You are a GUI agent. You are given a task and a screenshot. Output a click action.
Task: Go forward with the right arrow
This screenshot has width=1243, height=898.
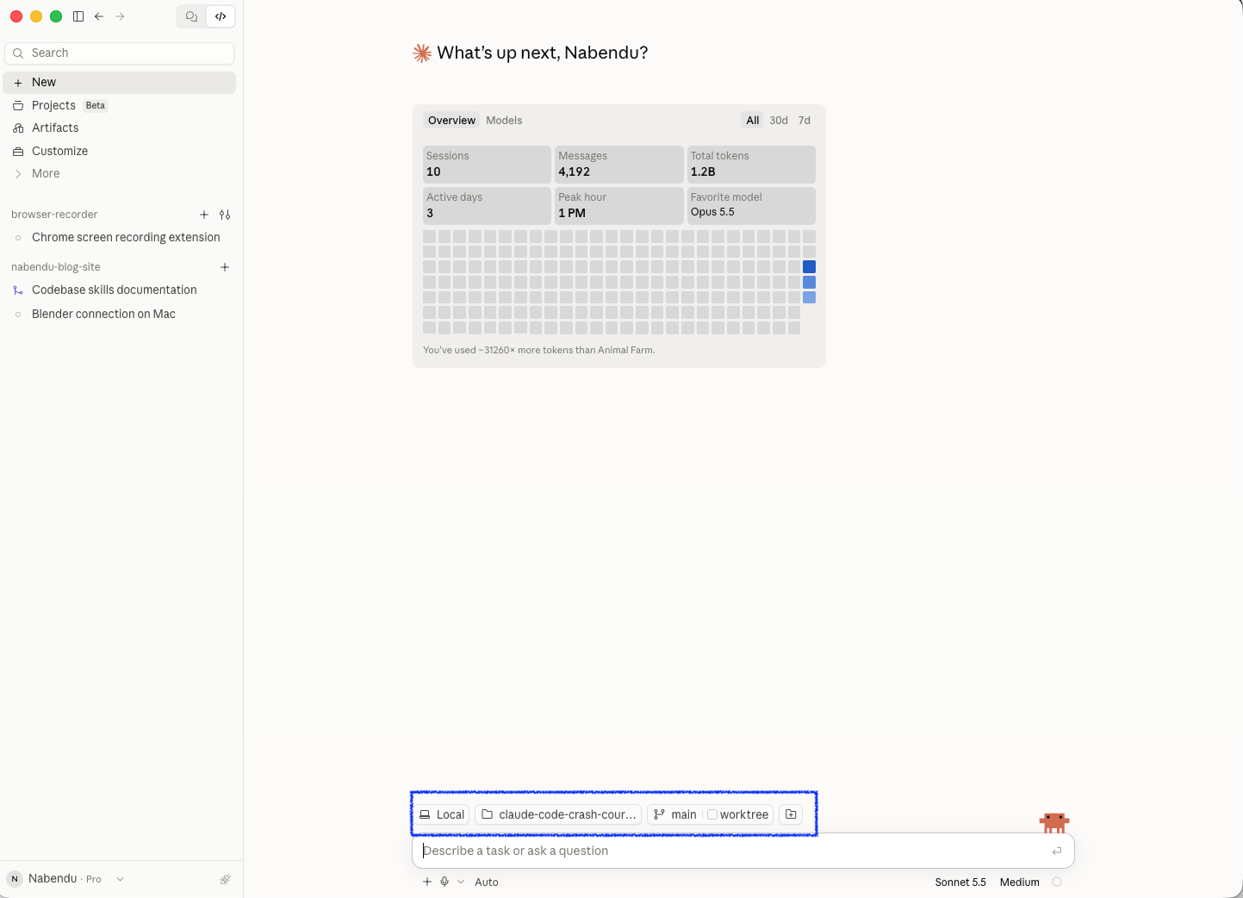pyautogui.click(x=120, y=16)
